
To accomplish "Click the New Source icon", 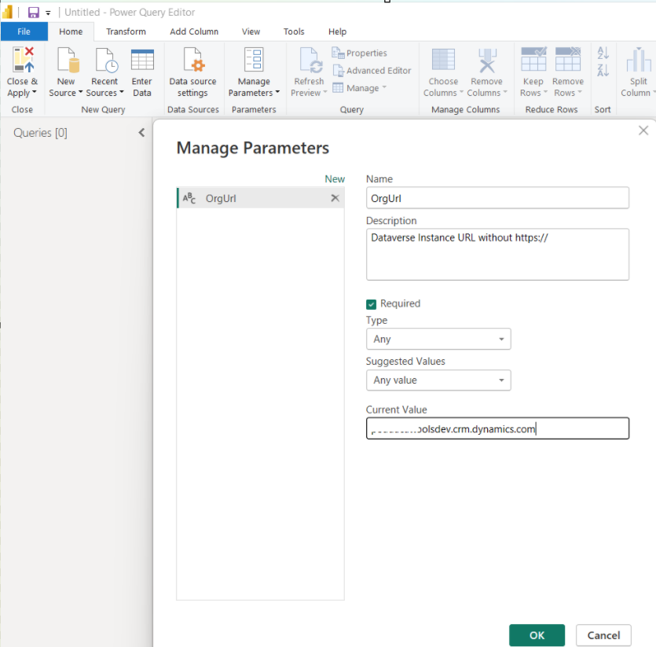I will 66,61.
